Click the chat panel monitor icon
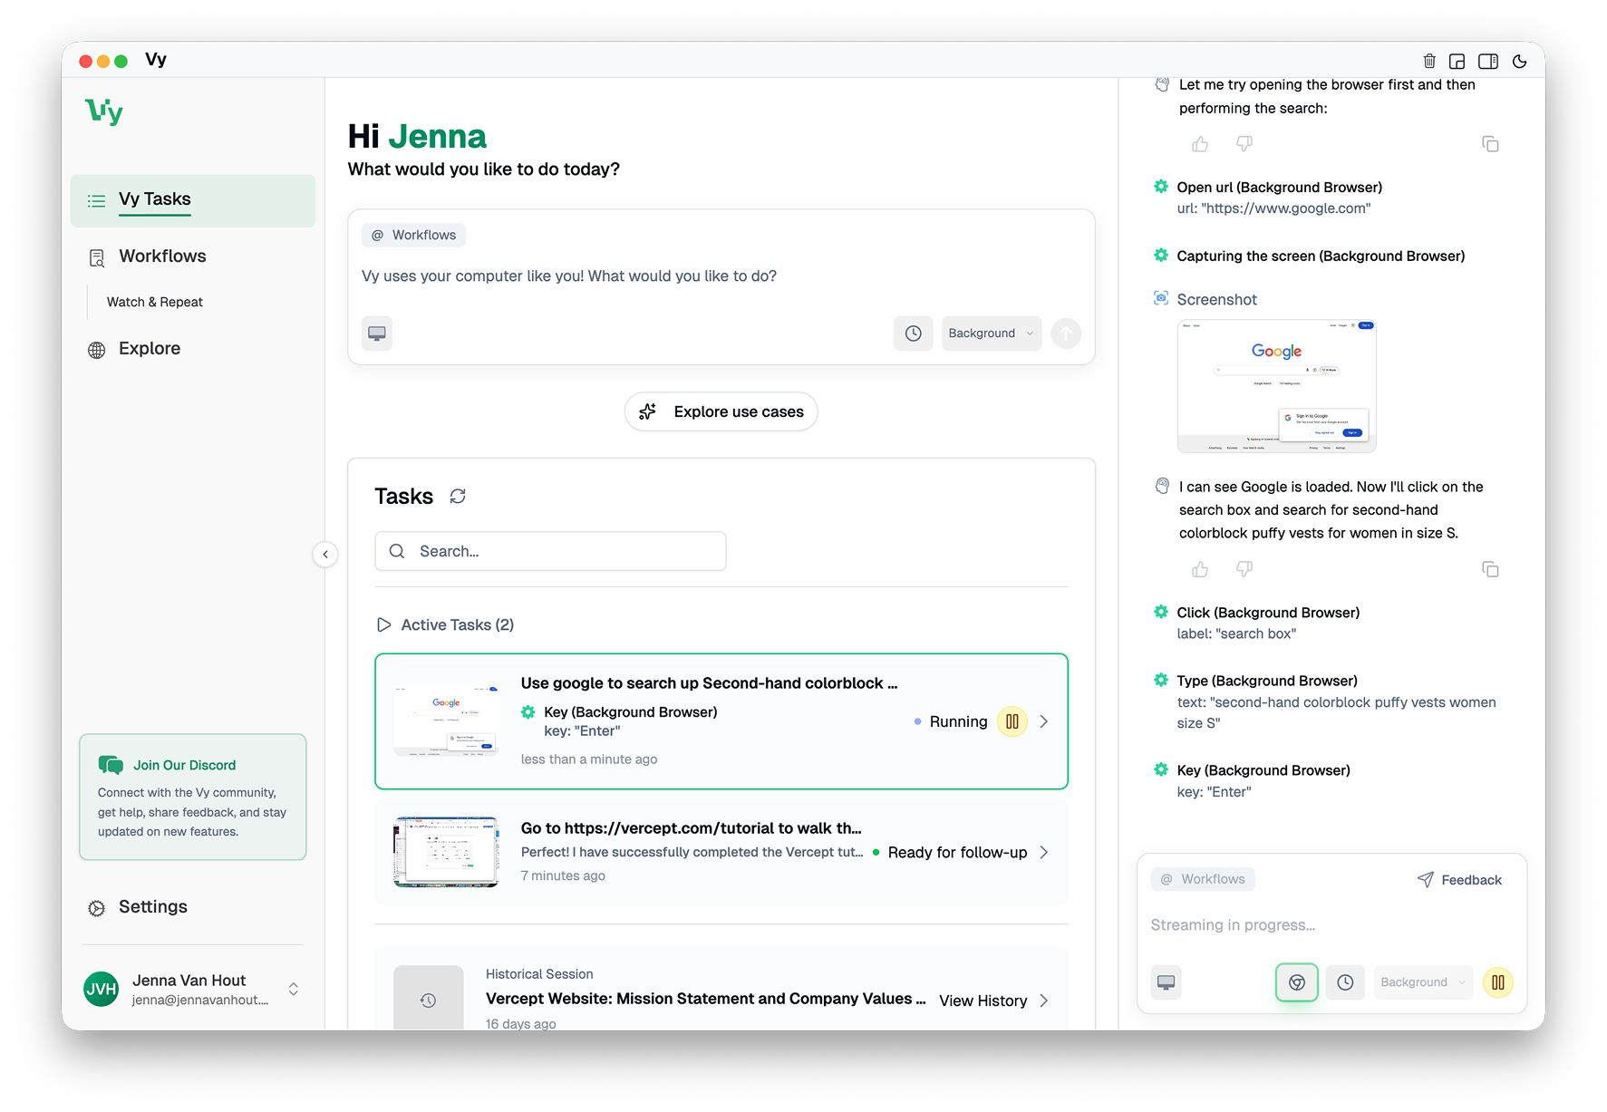Viewport: 1607px width, 1112px height. [x=1167, y=982]
